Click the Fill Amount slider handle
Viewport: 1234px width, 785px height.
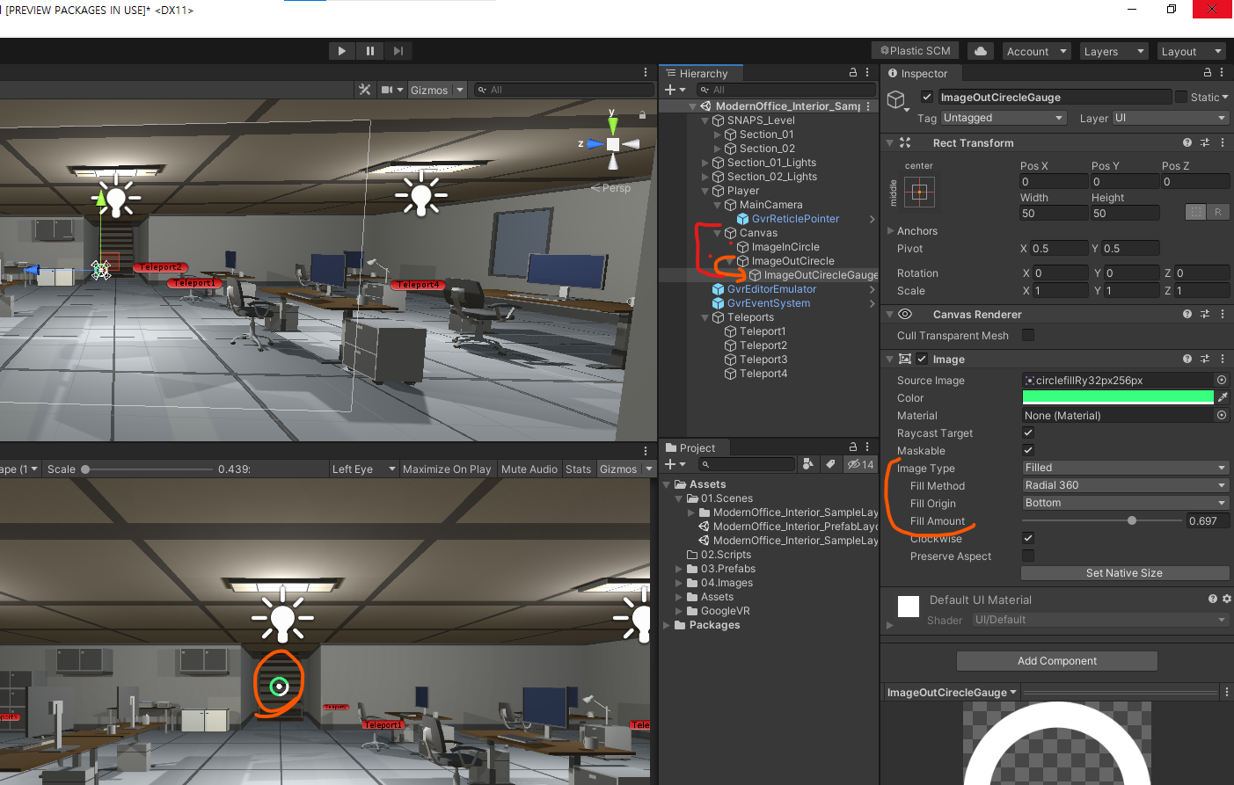(x=1132, y=520)
